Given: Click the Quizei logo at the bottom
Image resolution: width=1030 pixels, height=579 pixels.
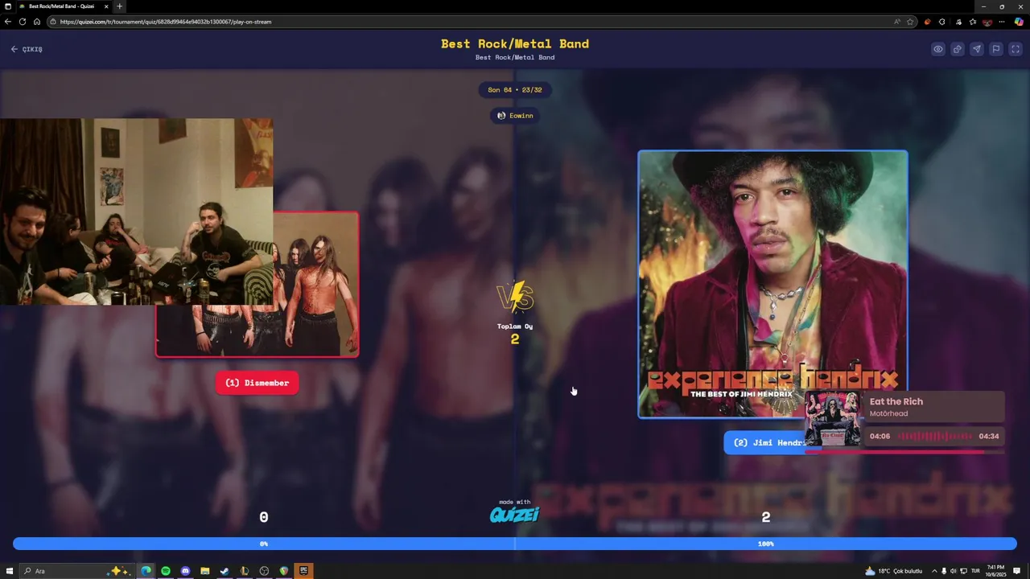Looking at the screenshot, I should pos(515,515).
